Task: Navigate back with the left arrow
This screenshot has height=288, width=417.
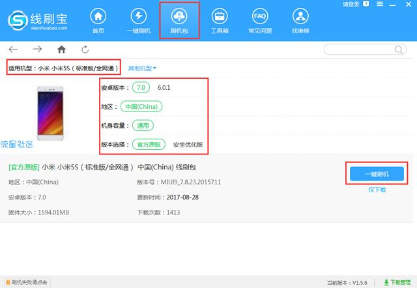Action: click(x=13, y=50)
